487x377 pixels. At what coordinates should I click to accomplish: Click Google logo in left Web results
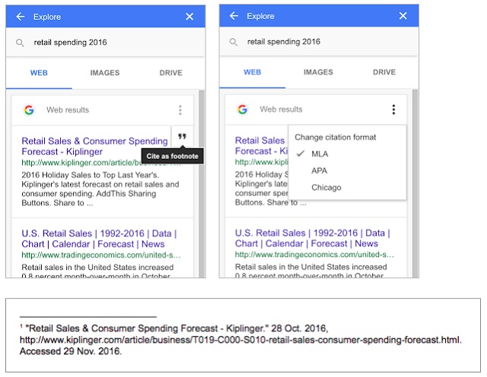(29, 110)
